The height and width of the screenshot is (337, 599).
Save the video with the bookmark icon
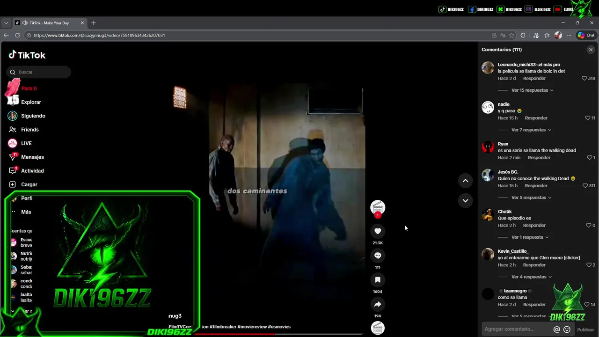[378, 279]
